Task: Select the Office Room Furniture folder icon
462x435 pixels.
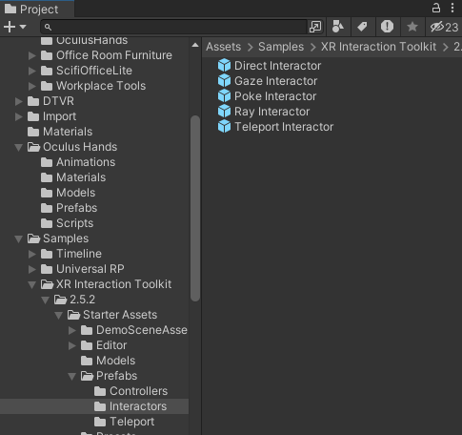Action: (47, 55)
